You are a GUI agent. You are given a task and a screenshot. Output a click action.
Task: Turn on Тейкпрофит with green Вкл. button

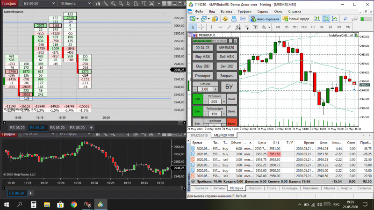tap(197, 111)
